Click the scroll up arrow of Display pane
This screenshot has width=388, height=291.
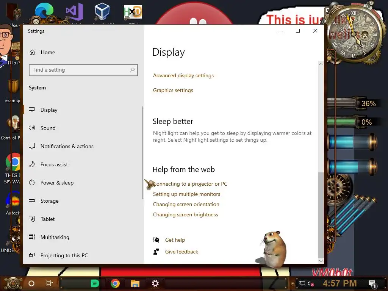(x=321, y=64)
